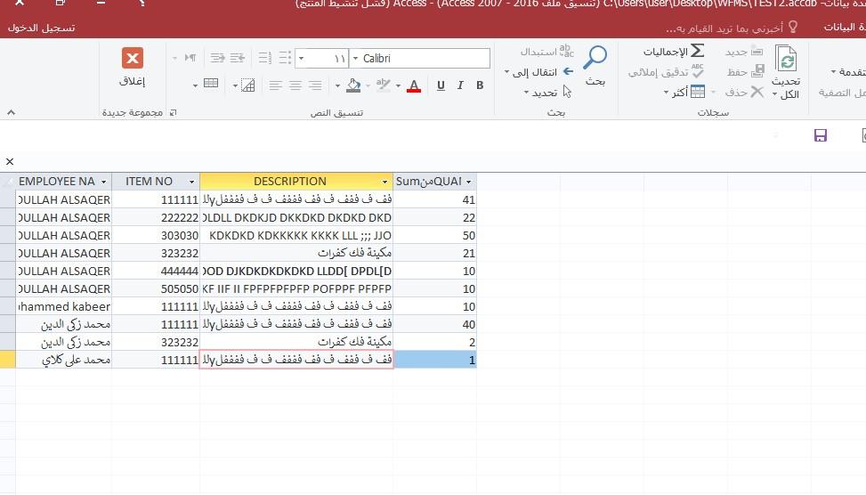Click the تحديث الكل refresh all icon
The image size is (866, 495).
[x=786, y=58]
